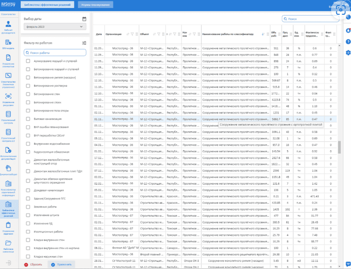351x269 pixels.
Task: Click sort icon in Организация column header
Action: pyautogui.click(x=128, y=34)
